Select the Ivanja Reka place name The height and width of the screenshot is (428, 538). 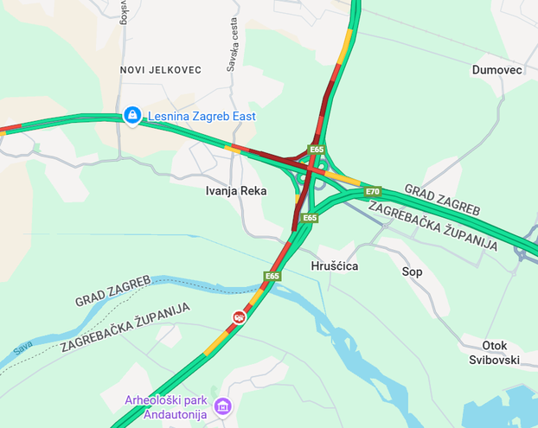tap(236, 191)
